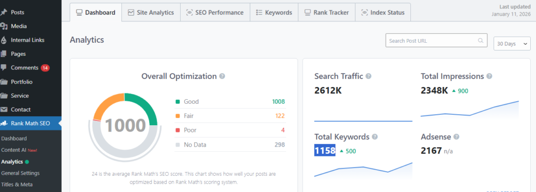
Task: Click the Contact envelope icon
Action: (x=4, y=110)
